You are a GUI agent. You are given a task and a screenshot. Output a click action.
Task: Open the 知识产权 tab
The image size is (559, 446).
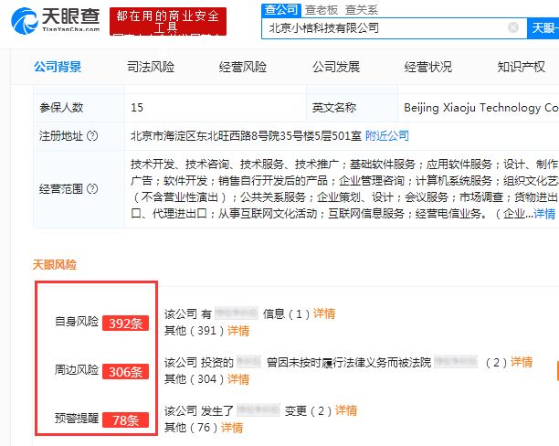(522, 67)
